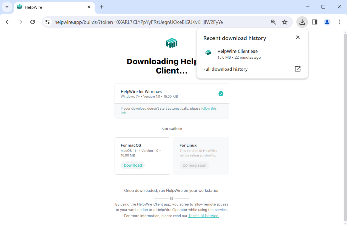Open the tab search chevron

[7, 7]
